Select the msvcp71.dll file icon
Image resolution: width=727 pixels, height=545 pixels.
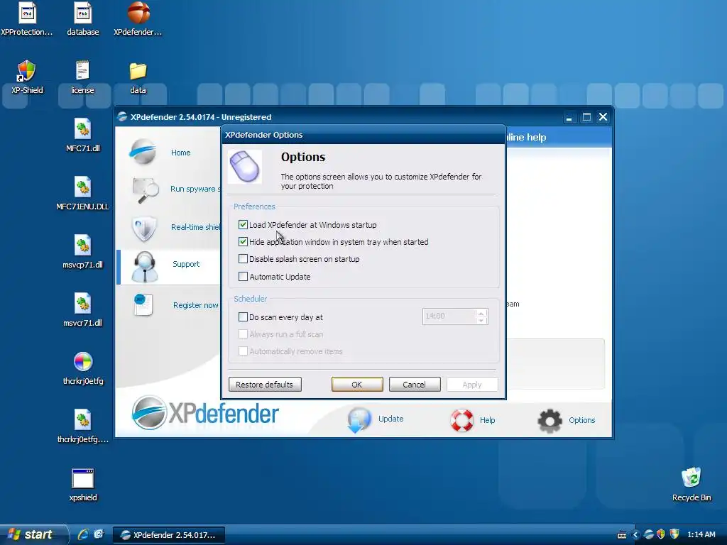pyautogui.click(x=82, y=246)
